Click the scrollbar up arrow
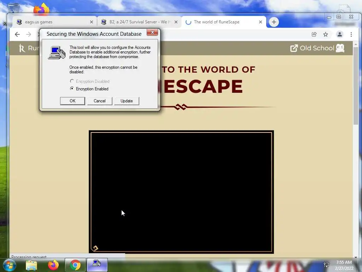This screenshot has height=272, width=362. click(x=356, y=44)
